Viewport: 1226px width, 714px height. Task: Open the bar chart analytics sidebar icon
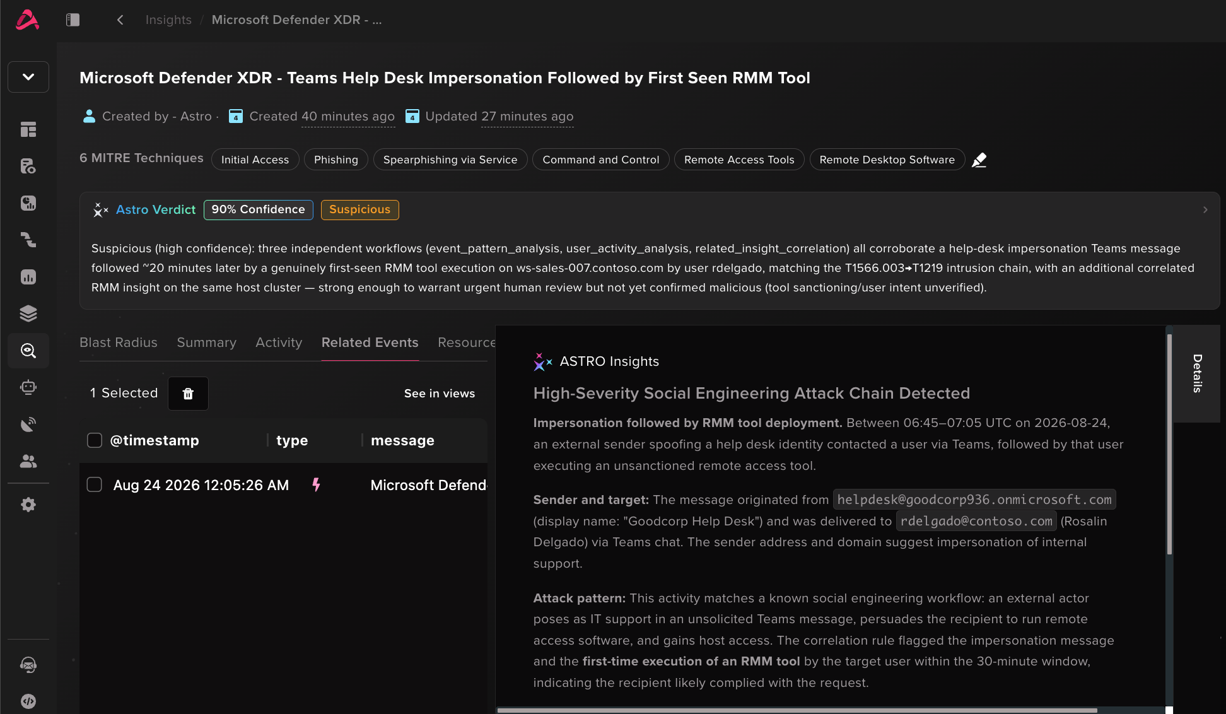28,277
